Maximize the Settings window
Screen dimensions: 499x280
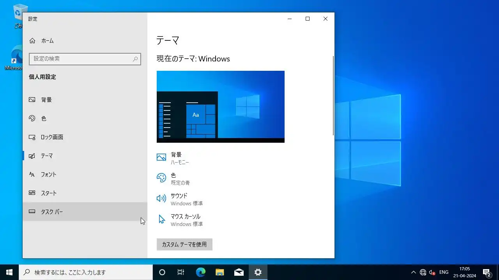308,19
